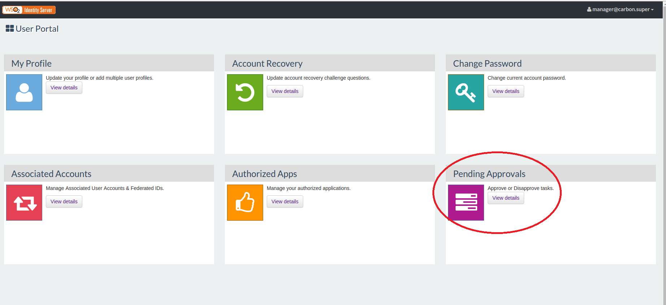666x305 pixels.
Task: Click text 'Manage Associated User Accounts & Federated IDs.'
Action: (x=105, y=188)
